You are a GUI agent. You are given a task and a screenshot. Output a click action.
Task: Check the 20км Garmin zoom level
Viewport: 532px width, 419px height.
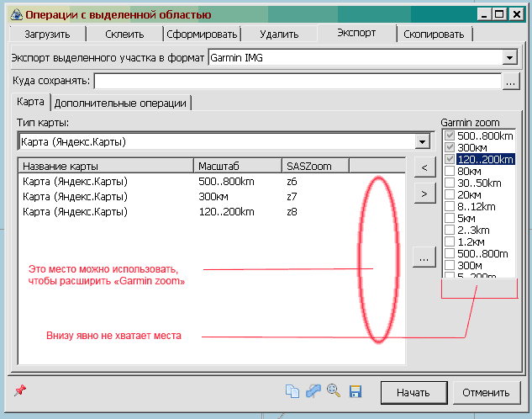pyautogui.click(x=449, y=194)
